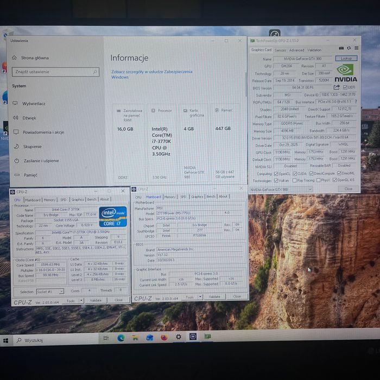The height and width of the screenshot is (380, 380).
Task: Launch Microsoft Edge from taskbar
Action: click(121, 338)
